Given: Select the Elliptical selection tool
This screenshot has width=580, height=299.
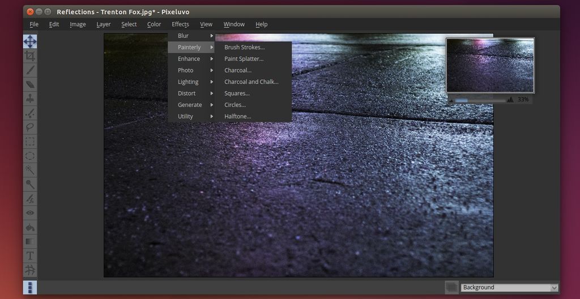Looking at the screenshot, I should tap(30, 156).
